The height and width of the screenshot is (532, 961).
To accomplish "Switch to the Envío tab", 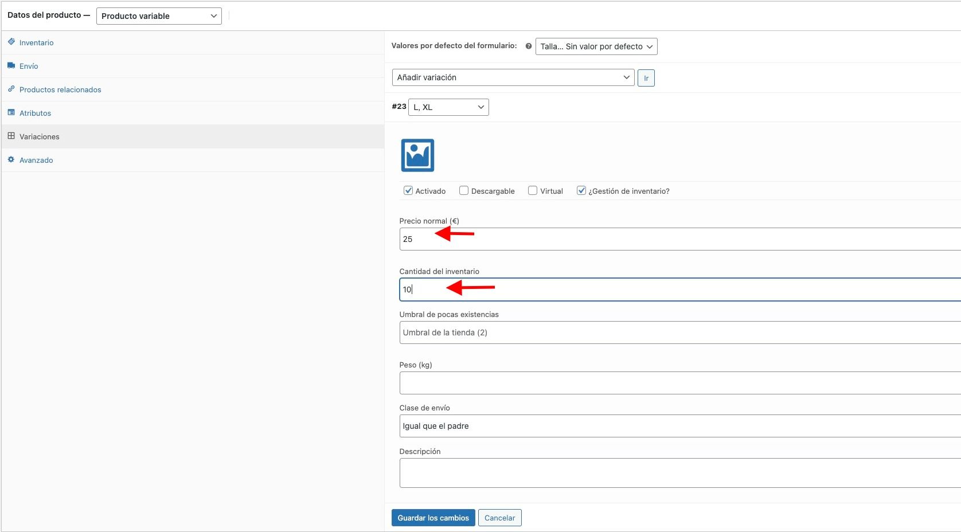I will coord(193,66).
